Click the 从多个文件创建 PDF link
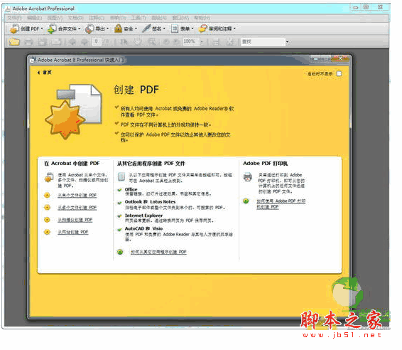The width and height of the screenshot is (402, 350). [77, 208]
